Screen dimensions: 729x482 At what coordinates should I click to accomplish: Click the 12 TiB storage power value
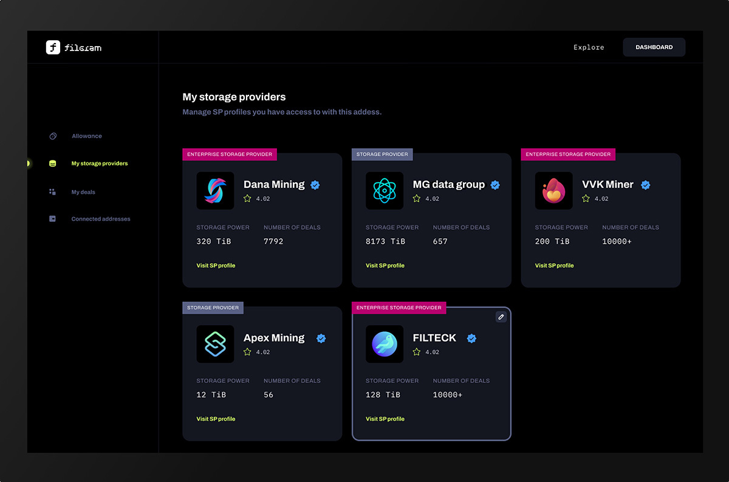point(211,394)
